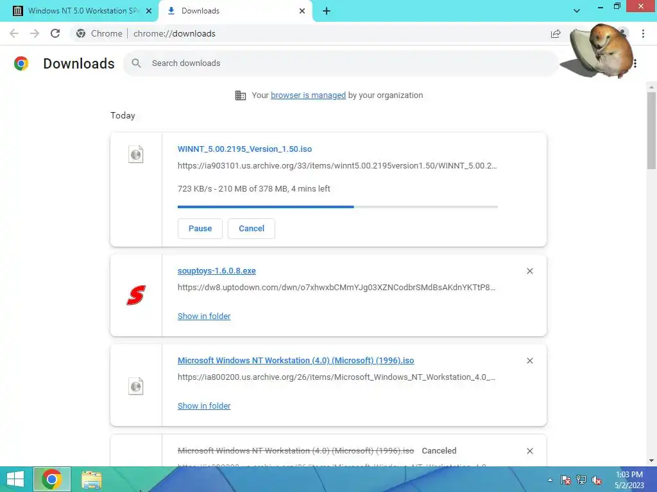The image size is (657, 492).
Task: Focus the Search downloads field
Action: [x=341, y=63]
